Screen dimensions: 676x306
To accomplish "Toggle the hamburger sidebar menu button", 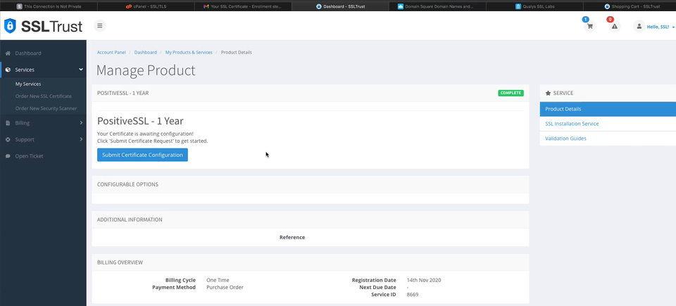I will pyautogui.click(x=100, y=26).
